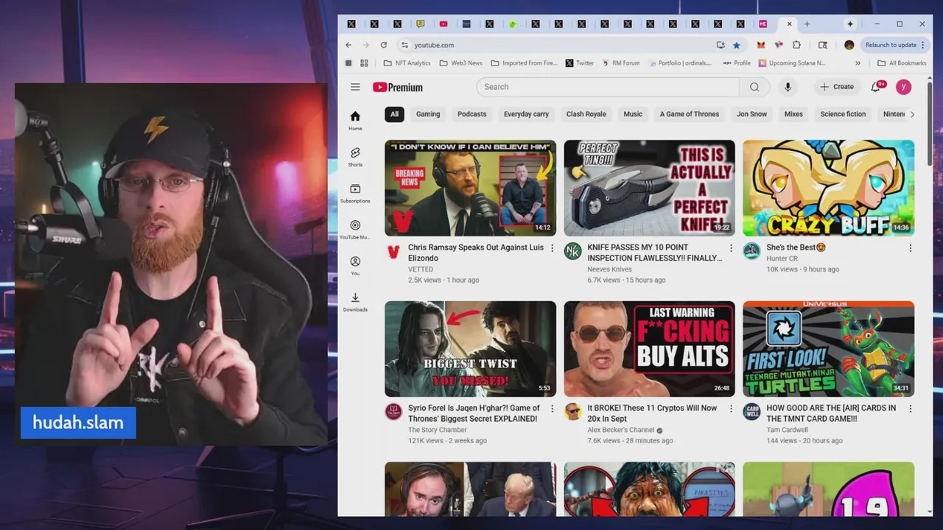The width and height of the screenshot is (943, 530).
Task: Reload the current page
Action: pyautogui.click(x=383, y=45)
